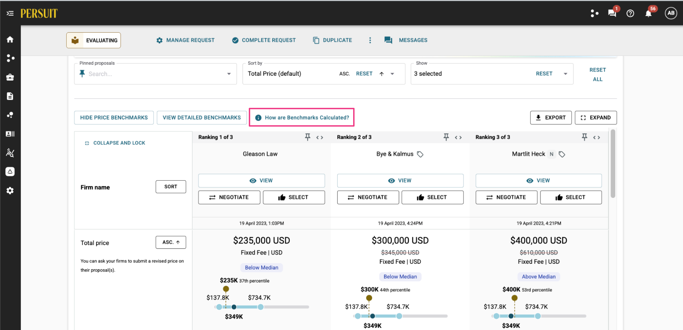Click the Export button
Screen dimensions: 683x330
551,118
